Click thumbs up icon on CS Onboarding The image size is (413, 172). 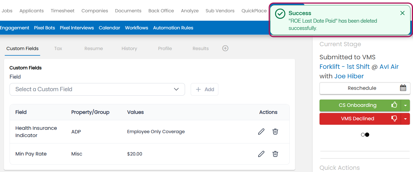(x=394, y=105)
